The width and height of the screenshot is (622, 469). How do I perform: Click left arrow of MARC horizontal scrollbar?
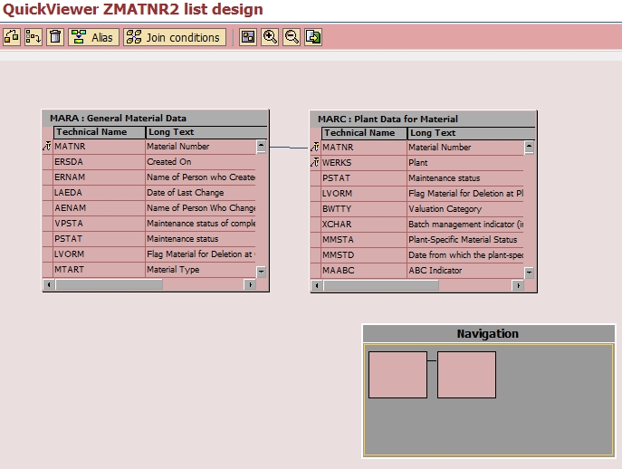317,285
